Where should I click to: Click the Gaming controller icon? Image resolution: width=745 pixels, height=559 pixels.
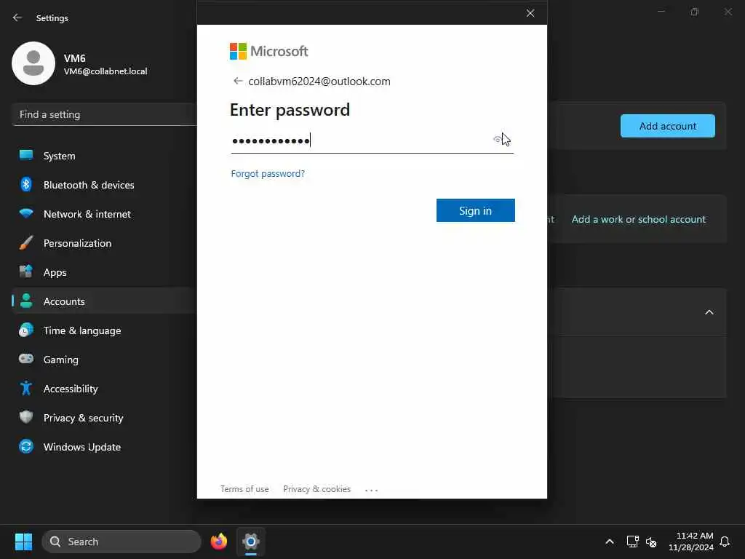coord(26,359)
